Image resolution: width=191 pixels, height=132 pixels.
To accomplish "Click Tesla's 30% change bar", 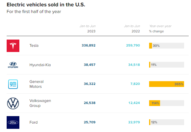I will click(166, 46).
